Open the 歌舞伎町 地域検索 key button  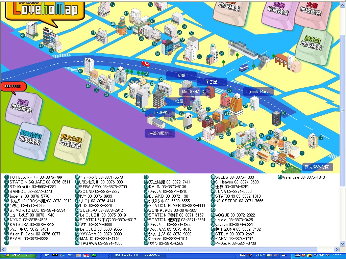tap(31, 141)
